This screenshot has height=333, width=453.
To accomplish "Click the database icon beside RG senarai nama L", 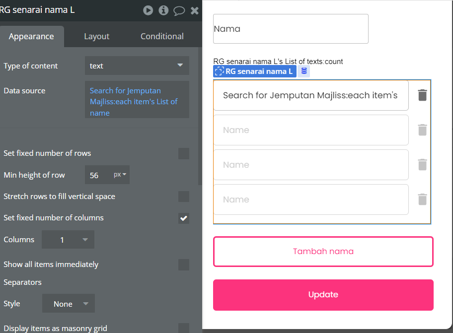I will [x=304, y=71].
